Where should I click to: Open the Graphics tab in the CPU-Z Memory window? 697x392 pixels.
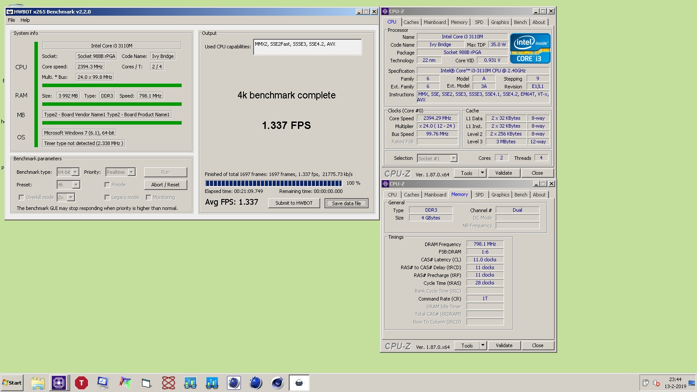500,195
